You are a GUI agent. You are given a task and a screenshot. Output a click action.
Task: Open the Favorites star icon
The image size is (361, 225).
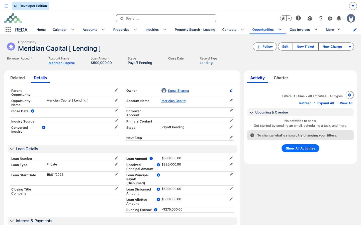pos(283,18)
